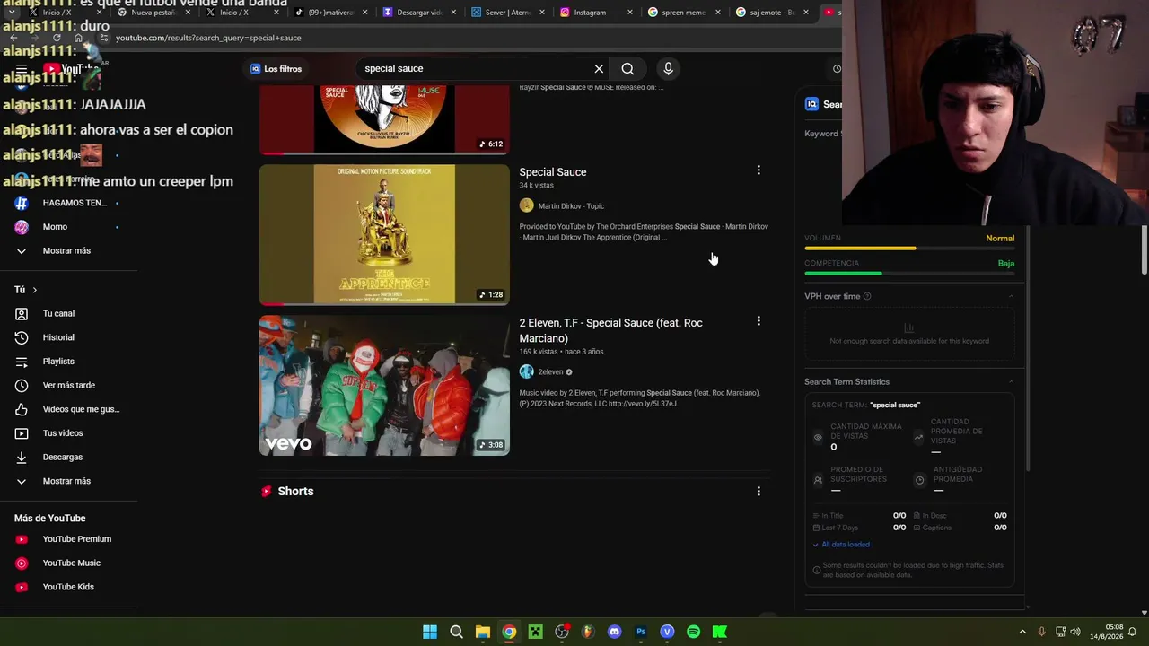This screenshot has width=1149, height=646.
Task: Show hidden system tray icons
Action: coord(1022,632)
